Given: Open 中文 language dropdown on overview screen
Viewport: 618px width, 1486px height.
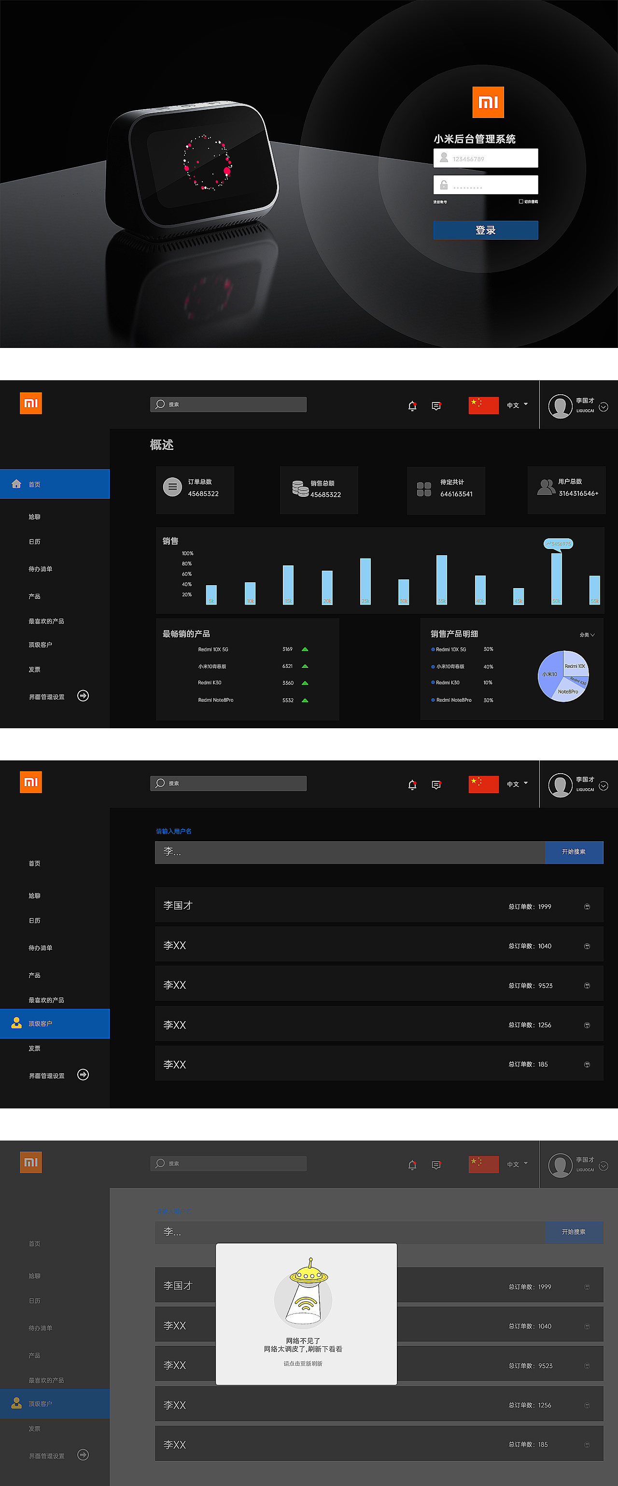Looking at the screenshot, I should 517,405.
